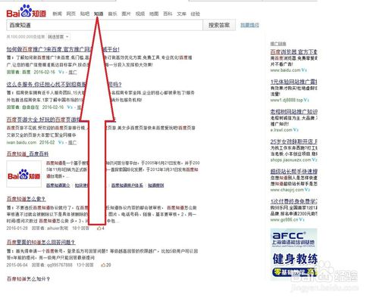Open result 百度知道_百度百科

point(27,154)
